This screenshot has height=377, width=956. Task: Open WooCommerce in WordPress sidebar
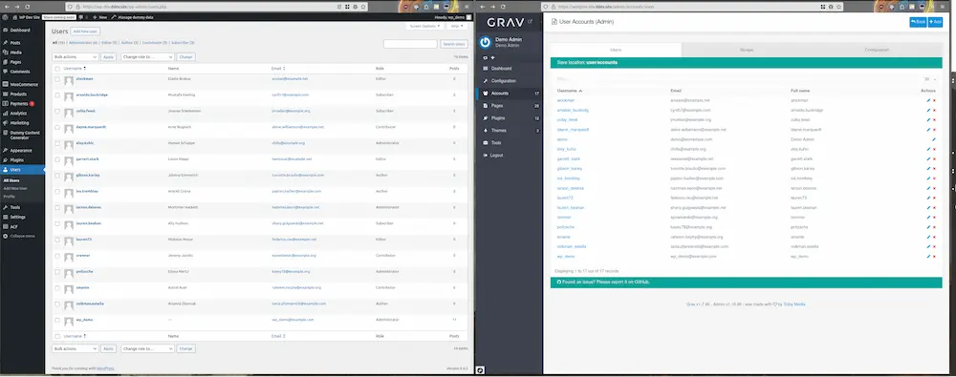click(24, 85)
